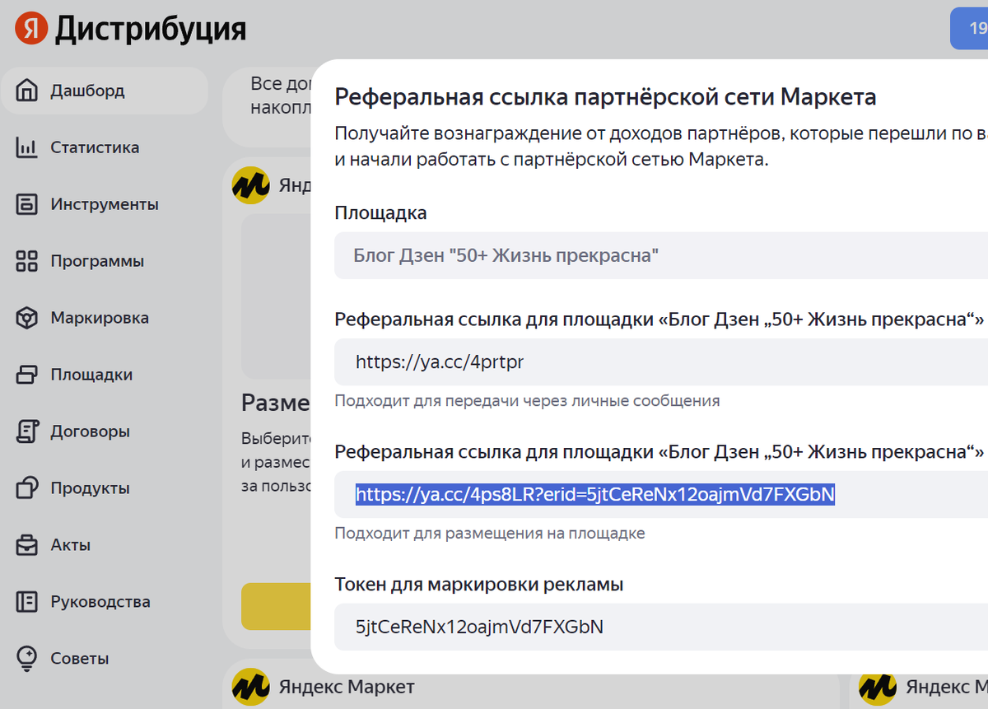Viewport: 988px width, 709px height.
Task: Open the Программы section
Action: (97, 261)
